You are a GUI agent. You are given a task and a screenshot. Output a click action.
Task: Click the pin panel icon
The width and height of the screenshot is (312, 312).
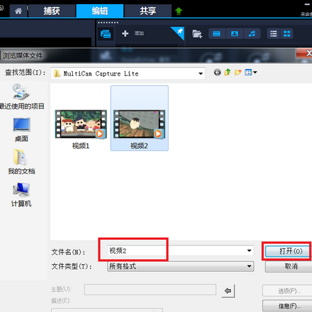[179, 32]
